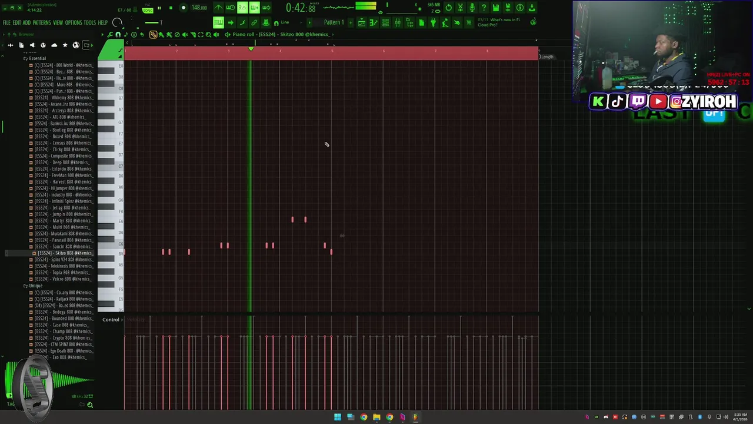Click the browser files document tab icon
Viewport: 753px width, 424px height.
21,45
